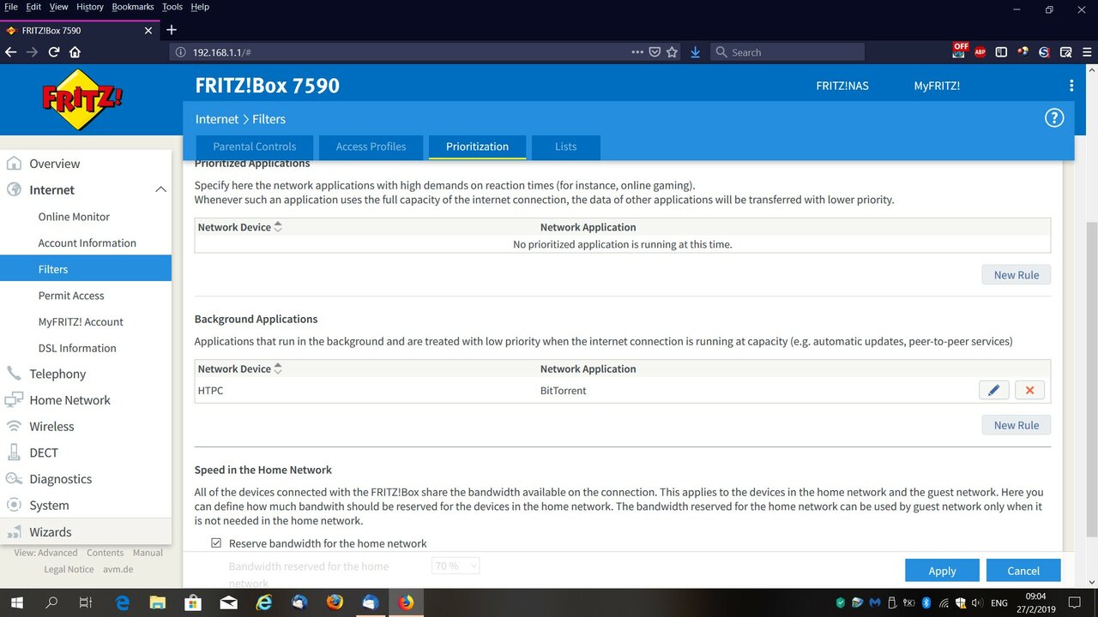Switch to the Lists tab
This screenshot has width=1098, height=617.
click(x=566, y=147)
